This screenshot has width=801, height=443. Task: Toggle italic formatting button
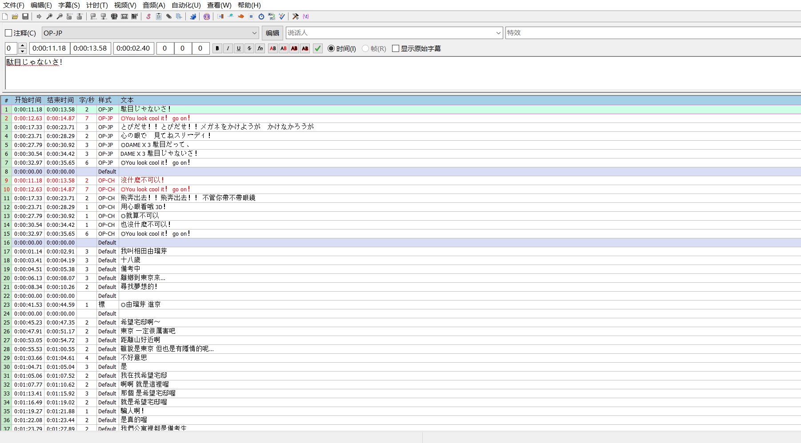(x=228, y=48)
